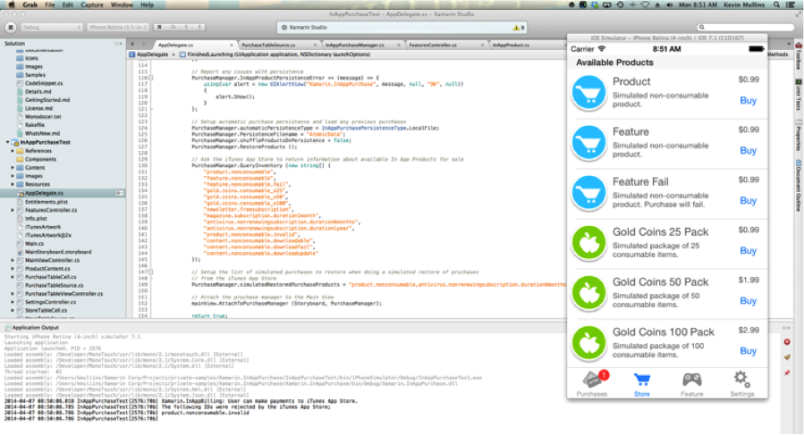Open the Toolbox side pad

799,56
